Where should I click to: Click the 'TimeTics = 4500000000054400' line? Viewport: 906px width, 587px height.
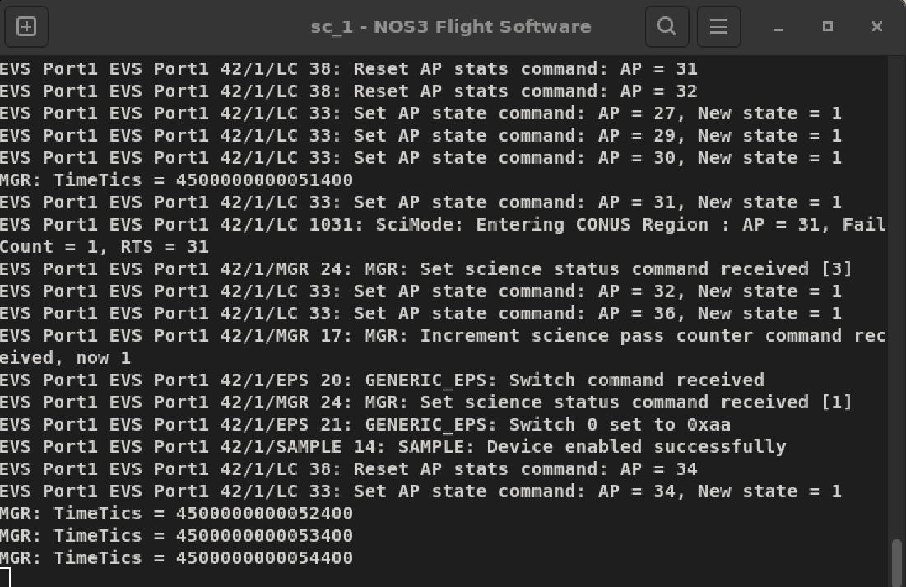tap(176, 558)
